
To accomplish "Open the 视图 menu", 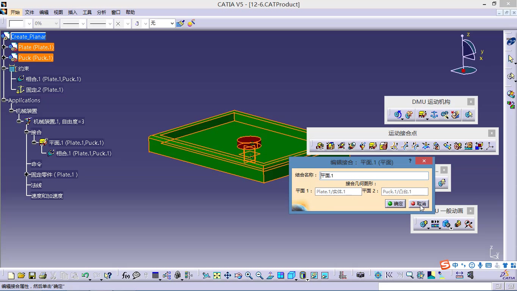I will pos(58,12).
